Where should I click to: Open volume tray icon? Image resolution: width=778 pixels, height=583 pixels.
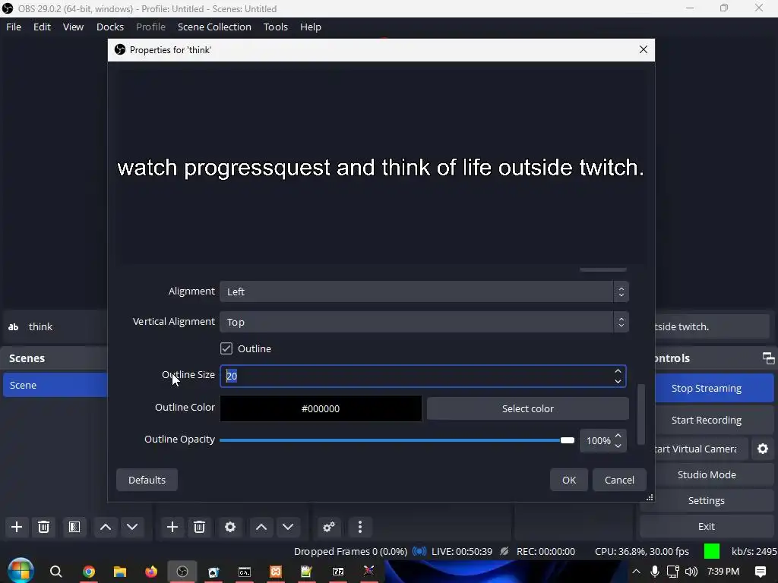click(x=691, y=572)
